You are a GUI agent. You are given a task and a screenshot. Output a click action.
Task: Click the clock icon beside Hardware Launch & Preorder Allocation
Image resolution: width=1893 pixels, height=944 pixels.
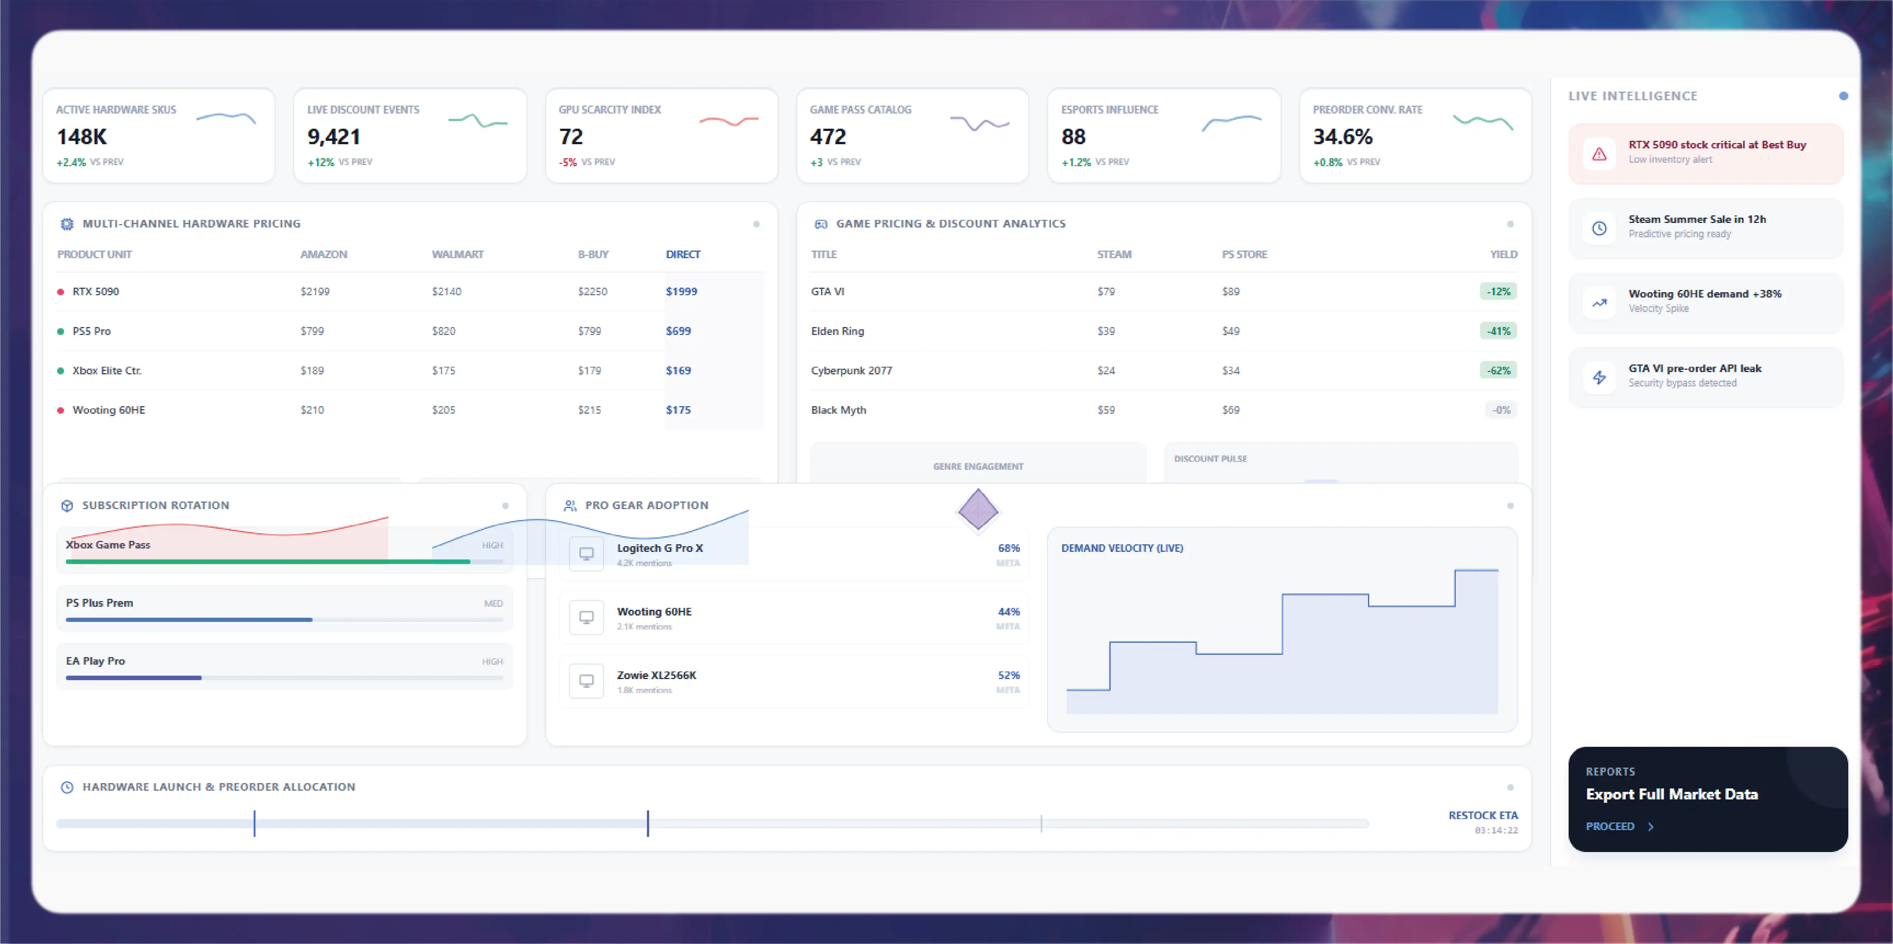67,787
